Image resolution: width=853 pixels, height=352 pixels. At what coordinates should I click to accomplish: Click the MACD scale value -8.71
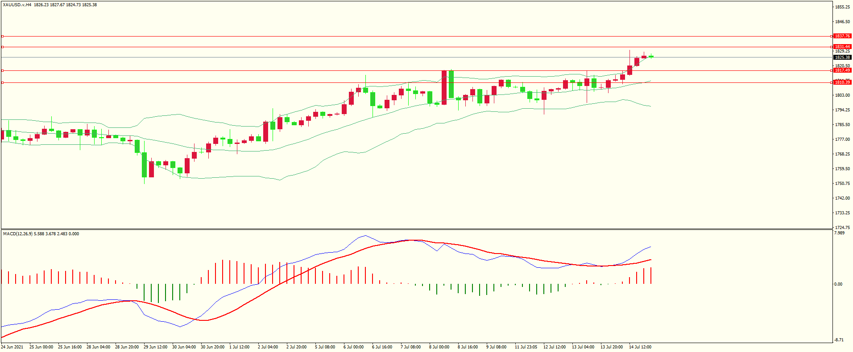[839, 340]
